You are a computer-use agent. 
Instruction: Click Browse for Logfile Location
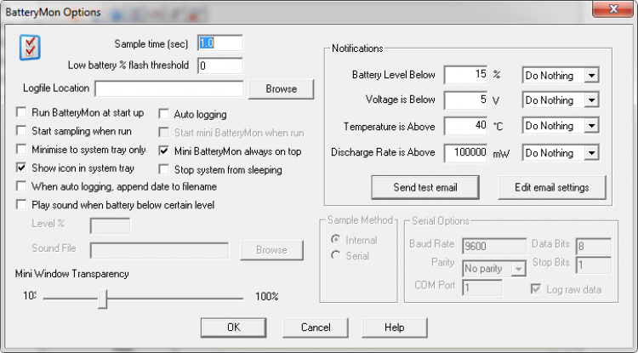(282, 89)
